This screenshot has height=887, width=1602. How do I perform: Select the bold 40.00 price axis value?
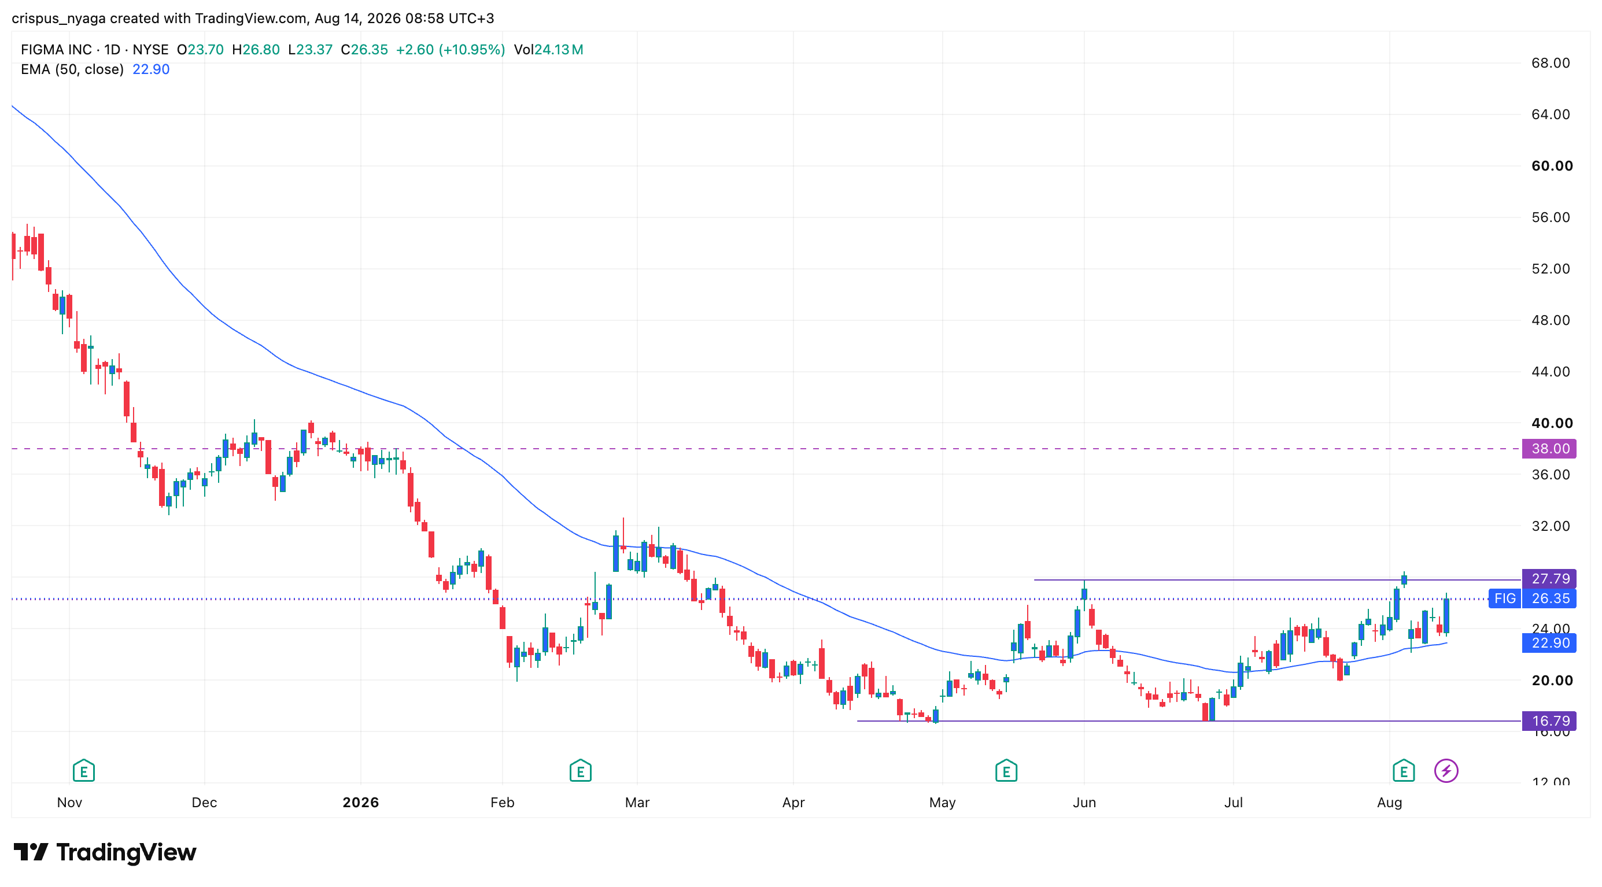tap(1552, 423)
